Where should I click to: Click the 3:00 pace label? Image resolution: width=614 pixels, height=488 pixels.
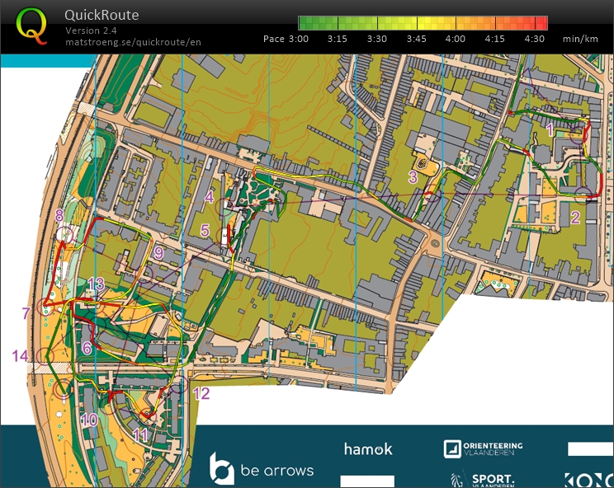tap(297, 39)
